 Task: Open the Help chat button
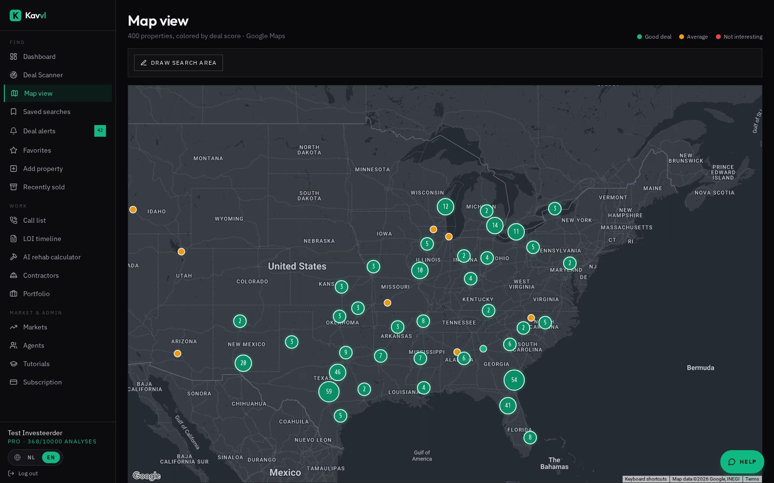pos(742,462)
